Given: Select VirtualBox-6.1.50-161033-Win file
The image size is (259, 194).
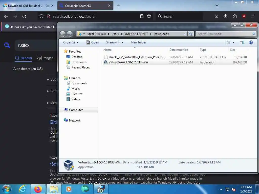Looking at the screenshot, I should click(175, 62).
